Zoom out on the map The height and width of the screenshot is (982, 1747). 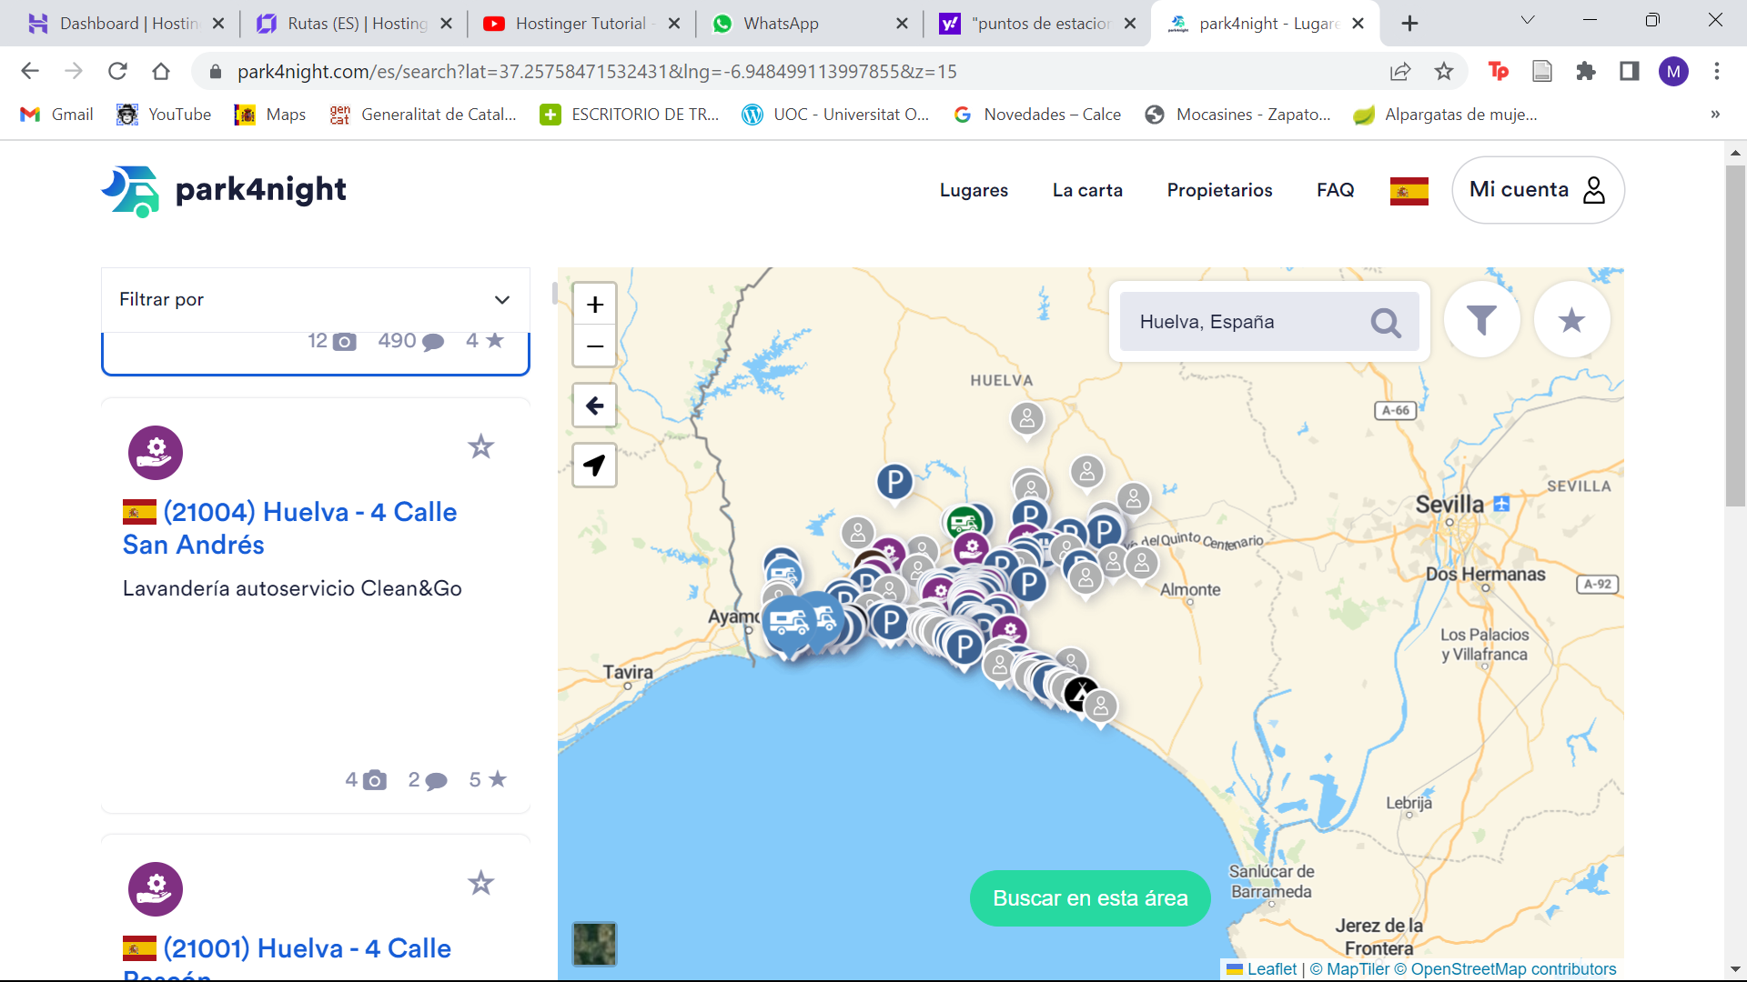pos(594,346)
